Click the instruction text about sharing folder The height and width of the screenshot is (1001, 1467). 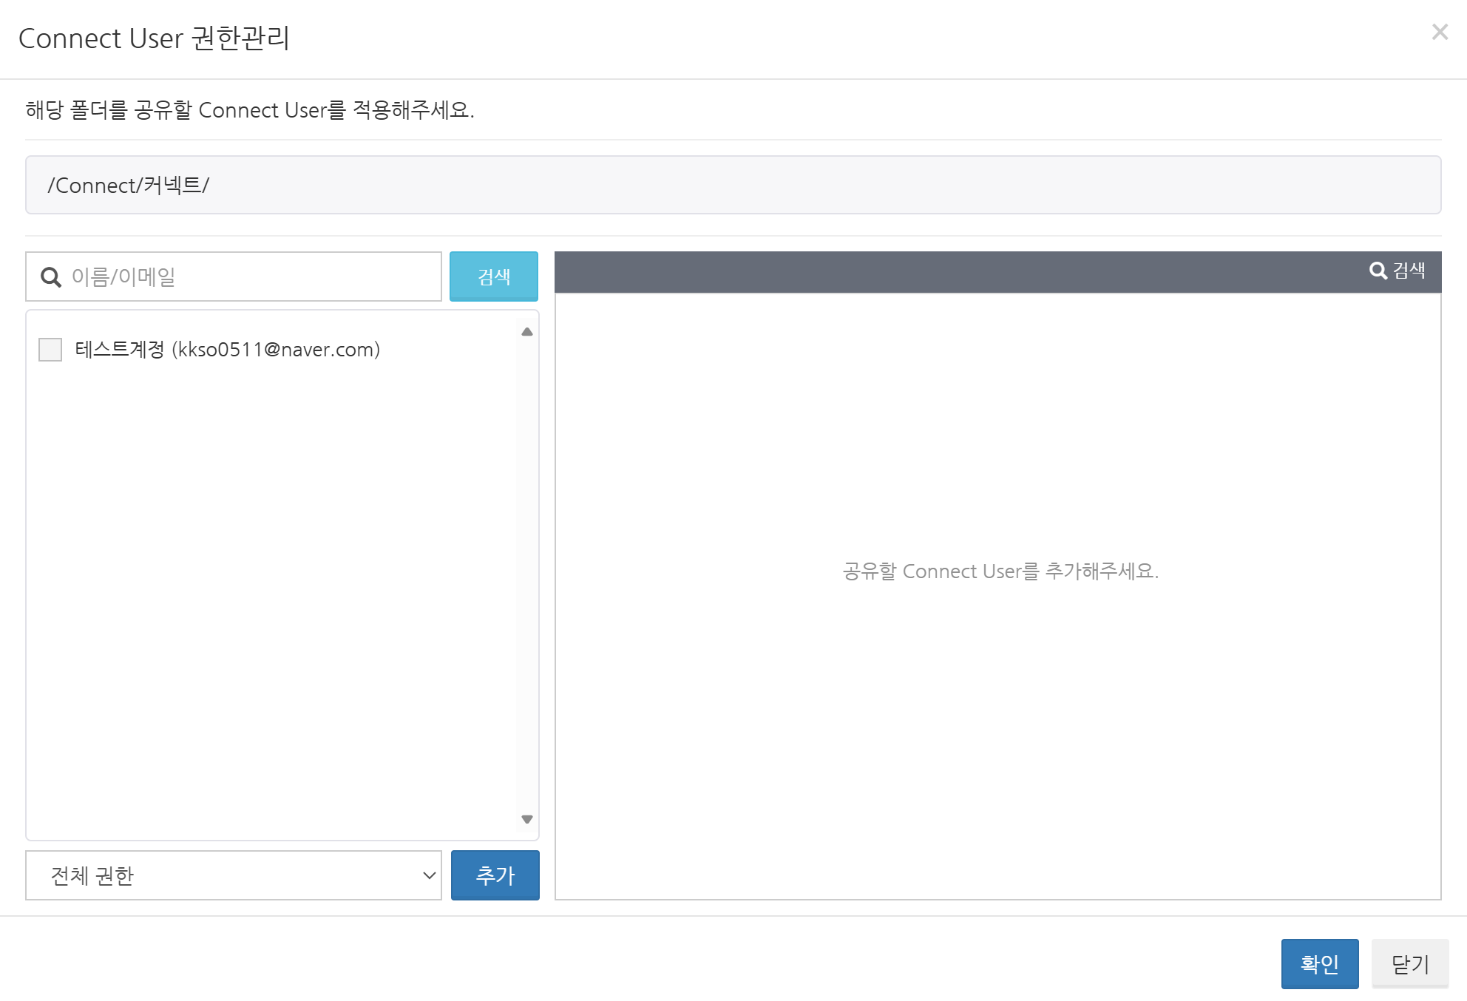pos(250,110)
